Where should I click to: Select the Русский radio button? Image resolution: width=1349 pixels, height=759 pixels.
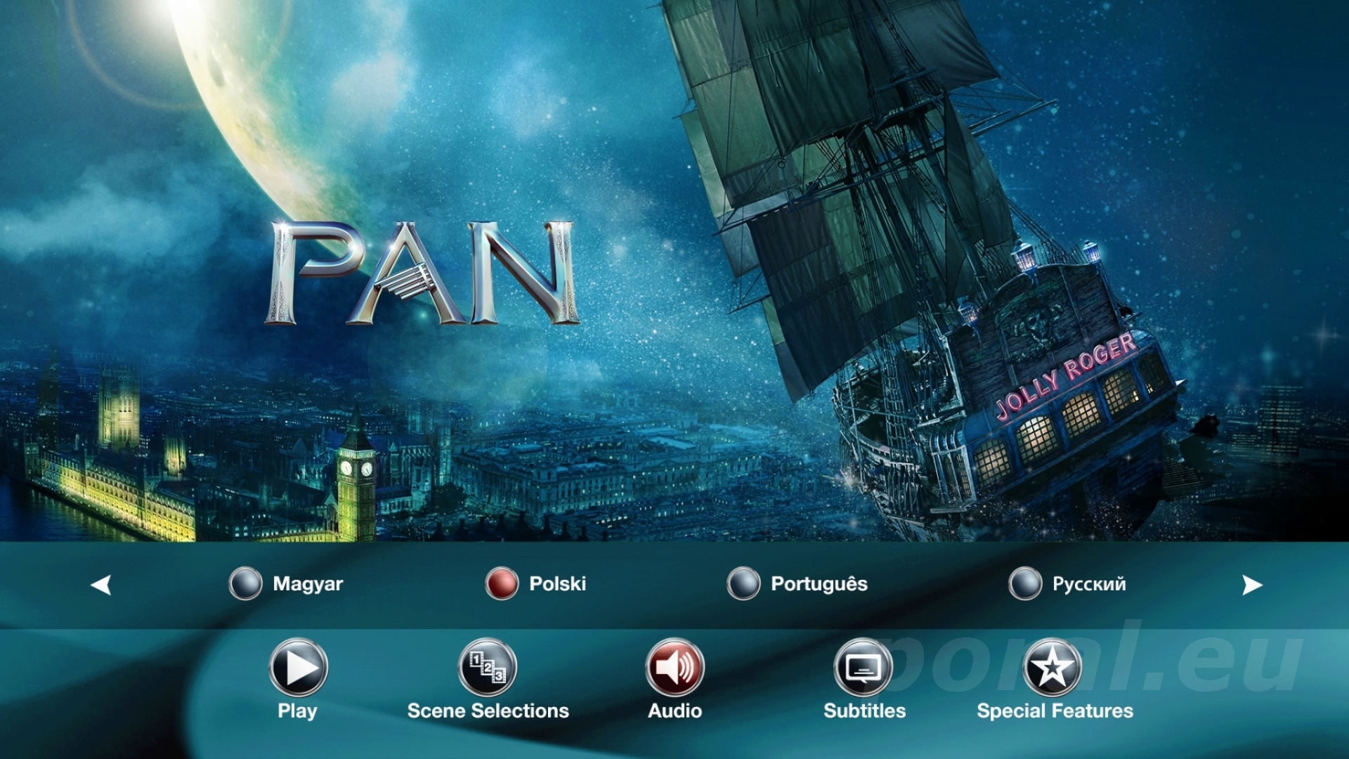tap(1025, 583)
